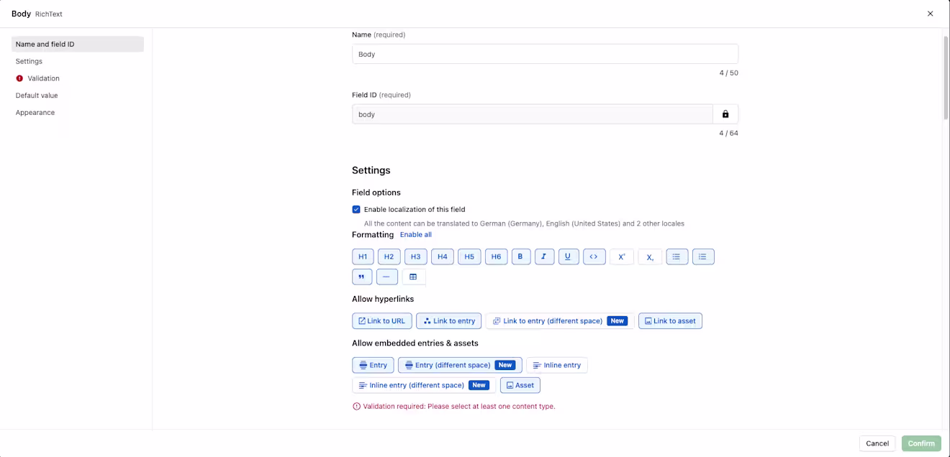Toggle Link to URL hyperlink option
Image resolution: width=950 pixels, height=457 pixels.
coord(382,320)
